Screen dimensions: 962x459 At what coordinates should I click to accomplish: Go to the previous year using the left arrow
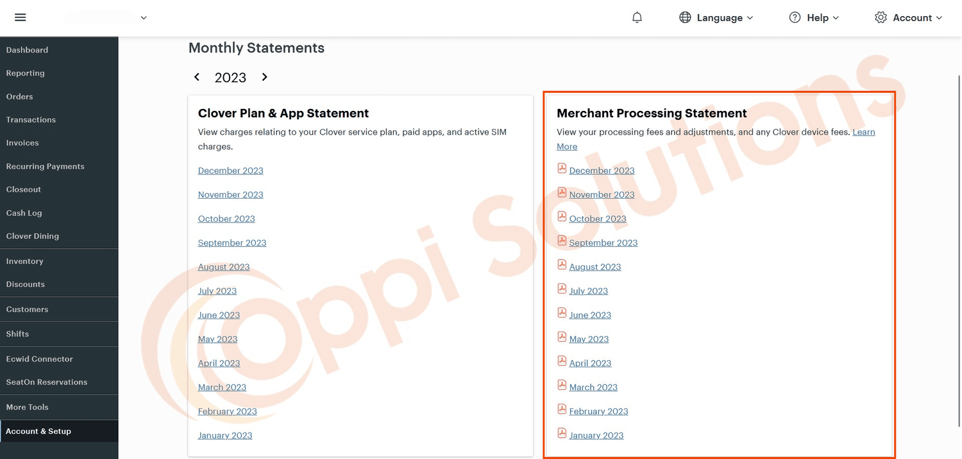[x=197, y=76]
